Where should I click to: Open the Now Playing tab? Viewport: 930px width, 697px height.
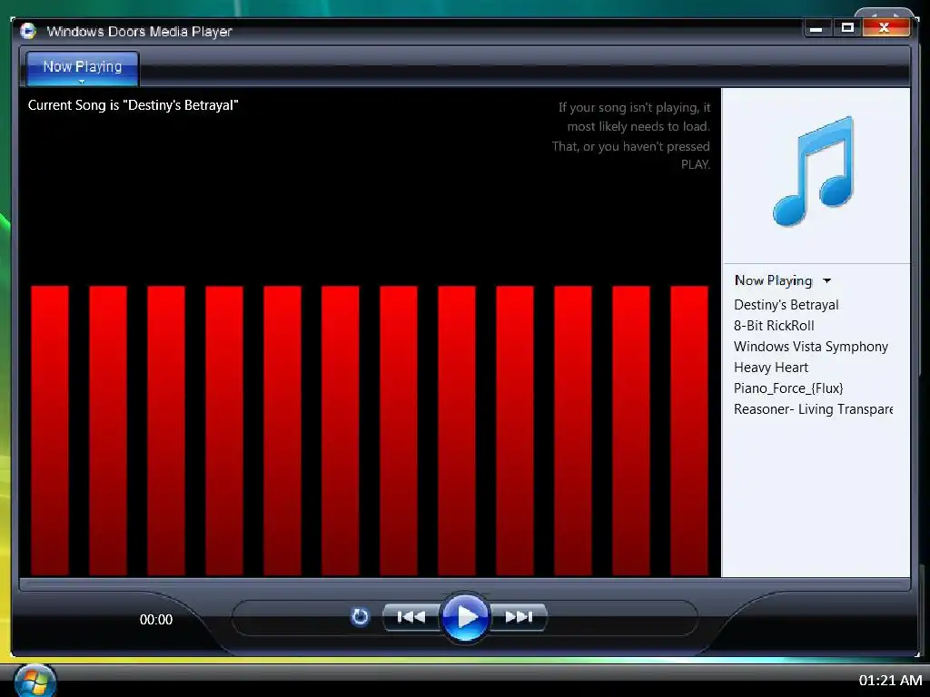83,69
